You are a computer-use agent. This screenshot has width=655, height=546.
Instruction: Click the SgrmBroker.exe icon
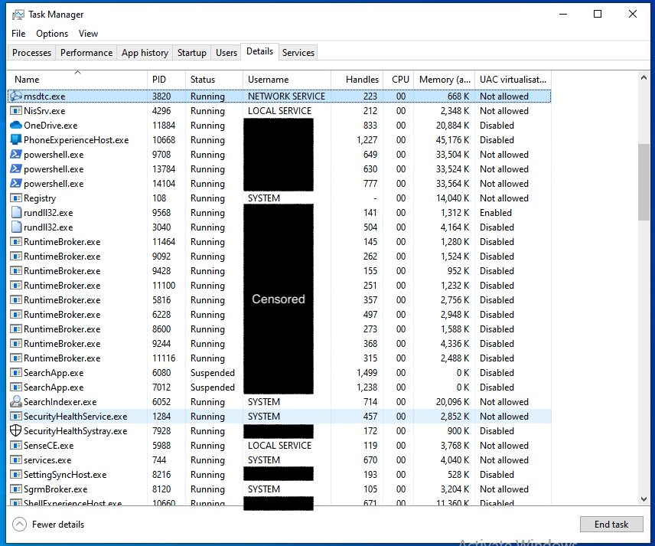(16, 489)
